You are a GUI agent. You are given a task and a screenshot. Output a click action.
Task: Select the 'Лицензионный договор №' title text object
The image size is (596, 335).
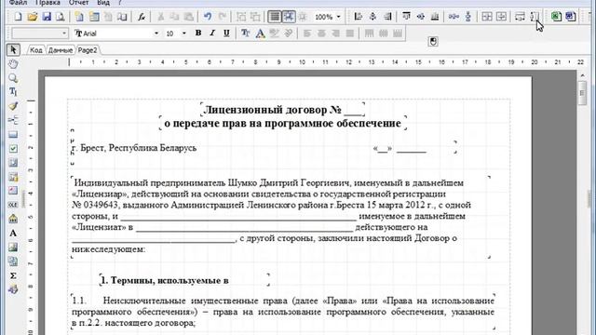[x=283, y=110]
